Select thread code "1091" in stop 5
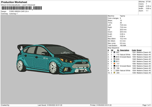The image size is (152, 107). pyautogui.click(x=134, y=61)
